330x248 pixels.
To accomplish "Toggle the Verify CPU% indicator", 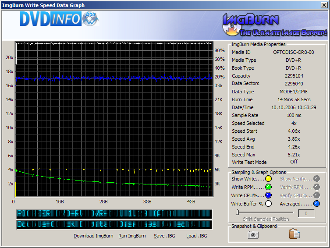I will 316,195.
